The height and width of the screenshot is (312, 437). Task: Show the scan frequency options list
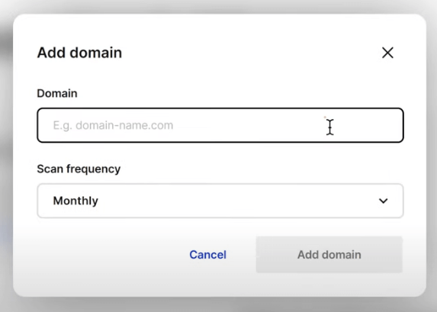tap(220, 201)
